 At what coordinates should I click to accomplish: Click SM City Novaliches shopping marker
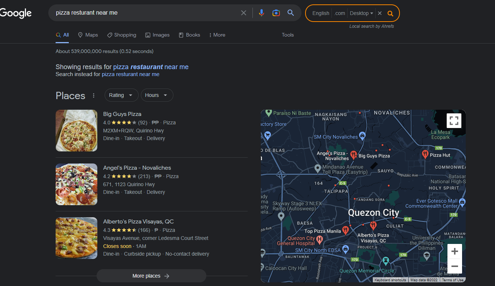point(362,136)
